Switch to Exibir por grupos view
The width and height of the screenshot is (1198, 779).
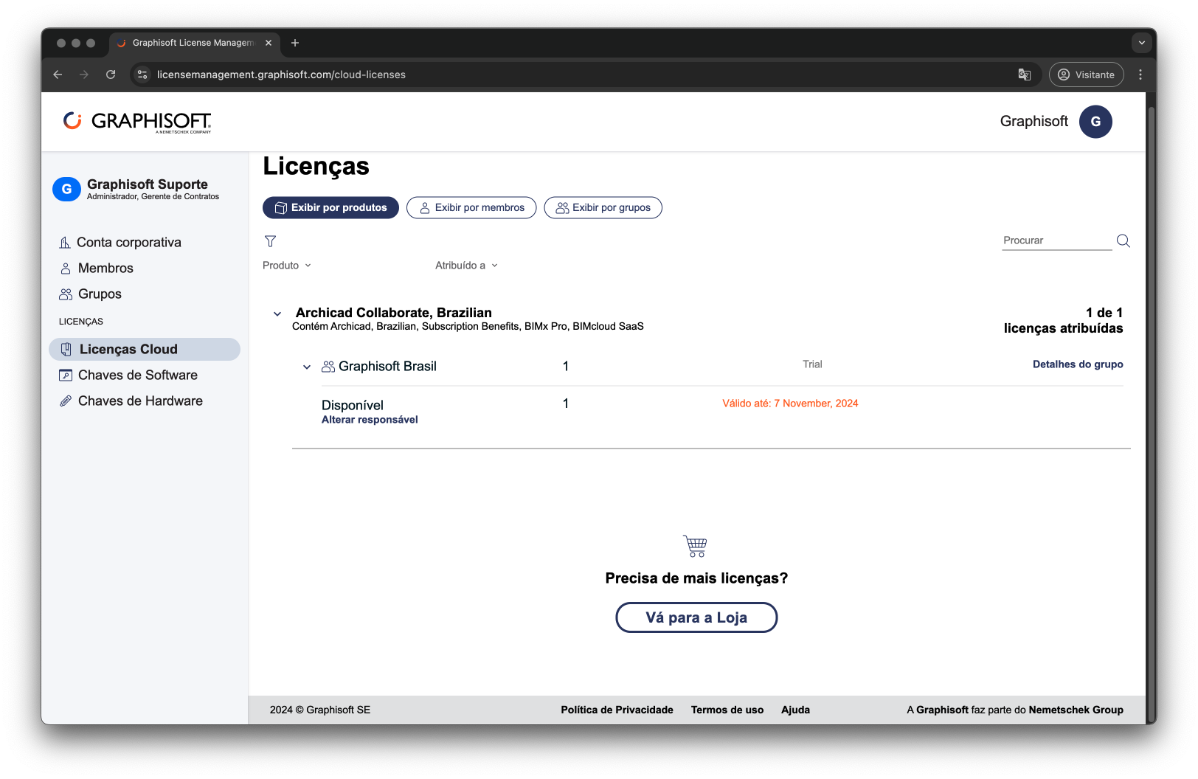(603, 207)
